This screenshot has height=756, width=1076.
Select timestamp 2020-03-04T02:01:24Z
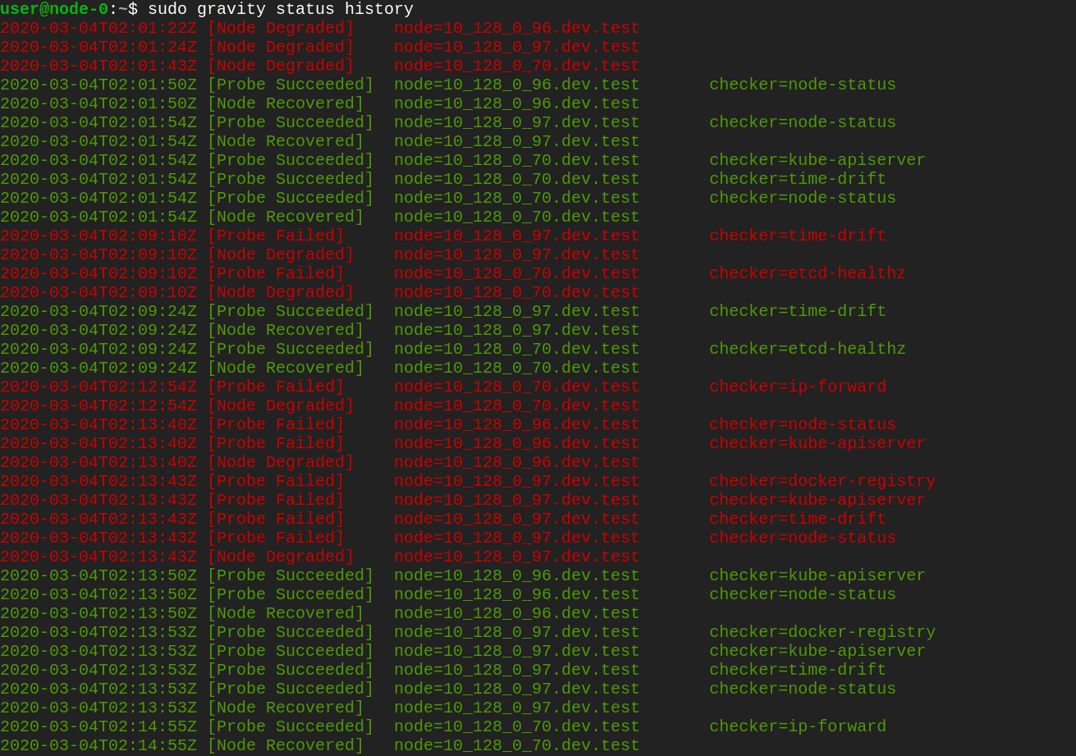(x=98, y=47)
